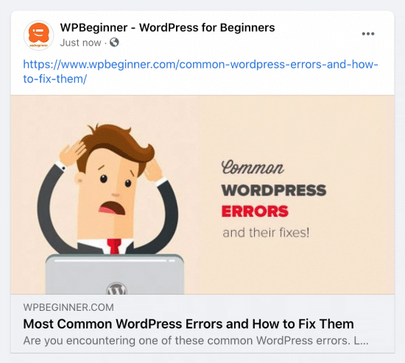The image size is (405, 363).
Task: Click the globe public audience icon
Action: tap(114, 43)
